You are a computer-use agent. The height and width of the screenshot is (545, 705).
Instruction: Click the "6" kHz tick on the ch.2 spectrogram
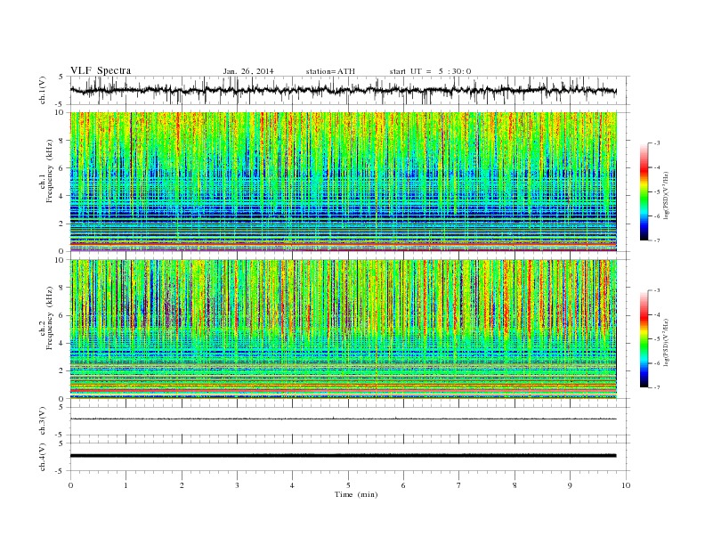61,315
